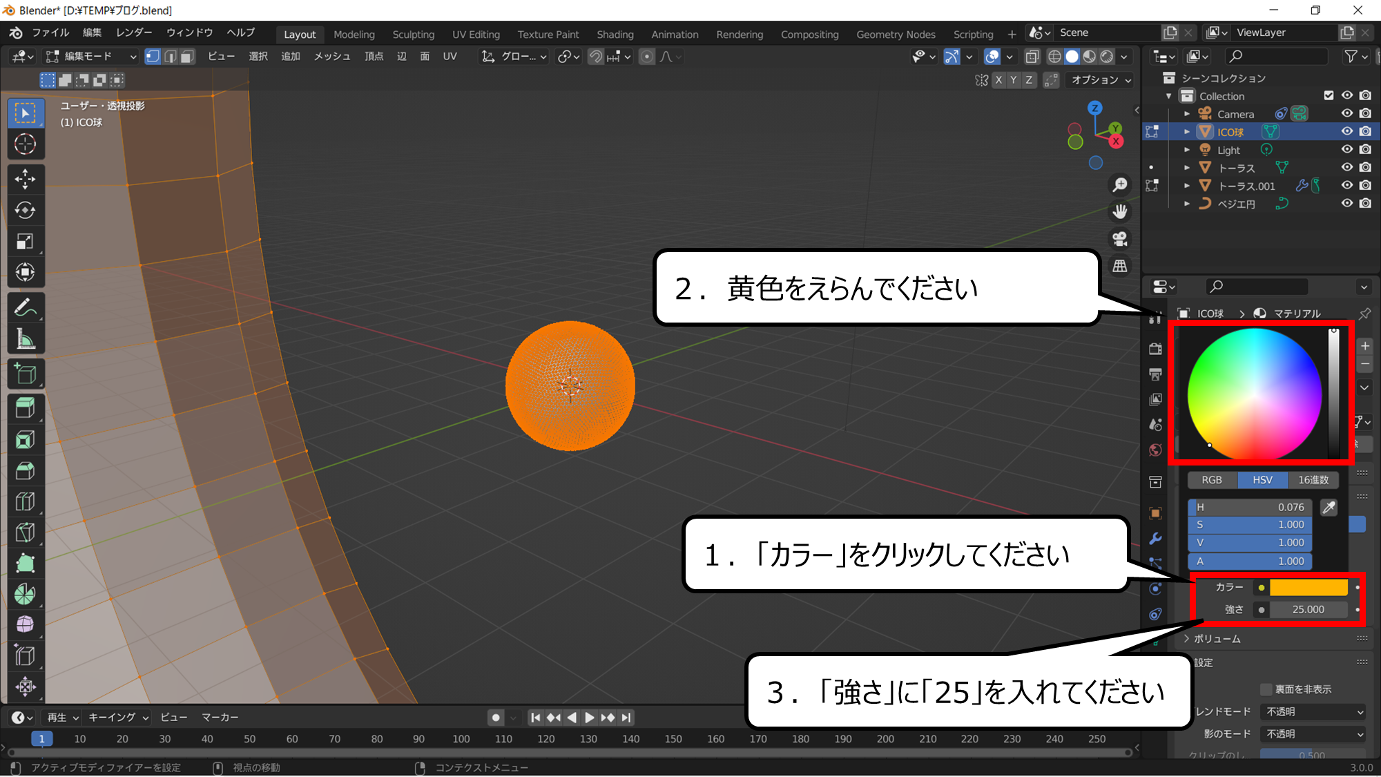
Task: Select the Inset Faces tool
Action: 26,440
